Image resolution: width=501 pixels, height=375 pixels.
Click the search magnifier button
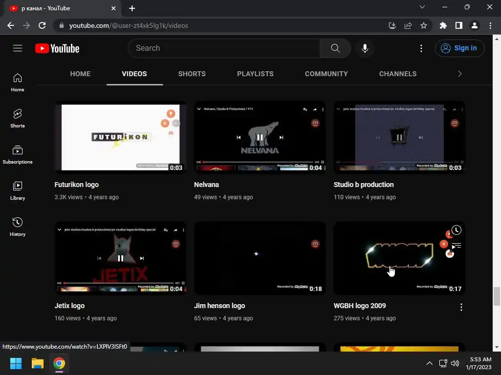pyautogui.click(x=335, y=48)
